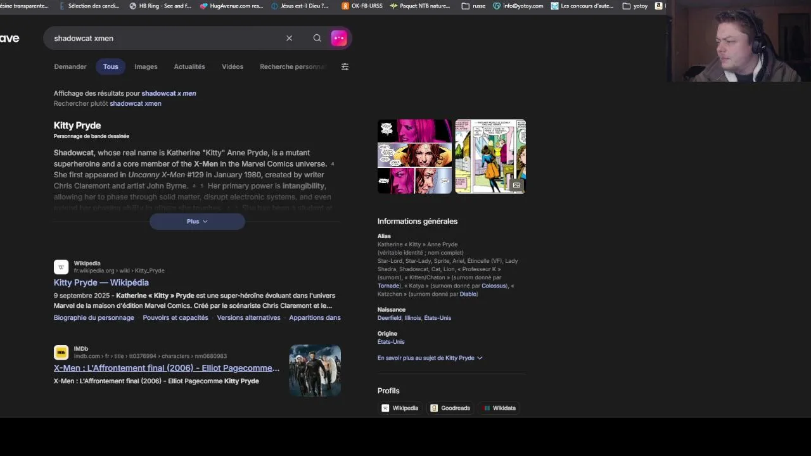Screen dimensions: 811x456
Task: Open the Recherche personnalisée tab
Action: [x=293, y=66]
